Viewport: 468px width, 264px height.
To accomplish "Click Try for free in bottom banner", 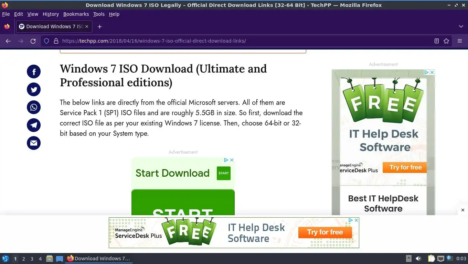I will click(x=325, y=232).
